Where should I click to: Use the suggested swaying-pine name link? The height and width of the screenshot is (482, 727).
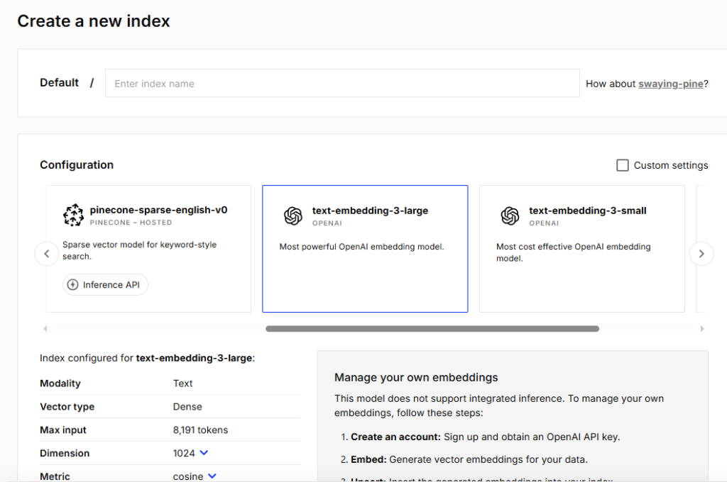670,84
